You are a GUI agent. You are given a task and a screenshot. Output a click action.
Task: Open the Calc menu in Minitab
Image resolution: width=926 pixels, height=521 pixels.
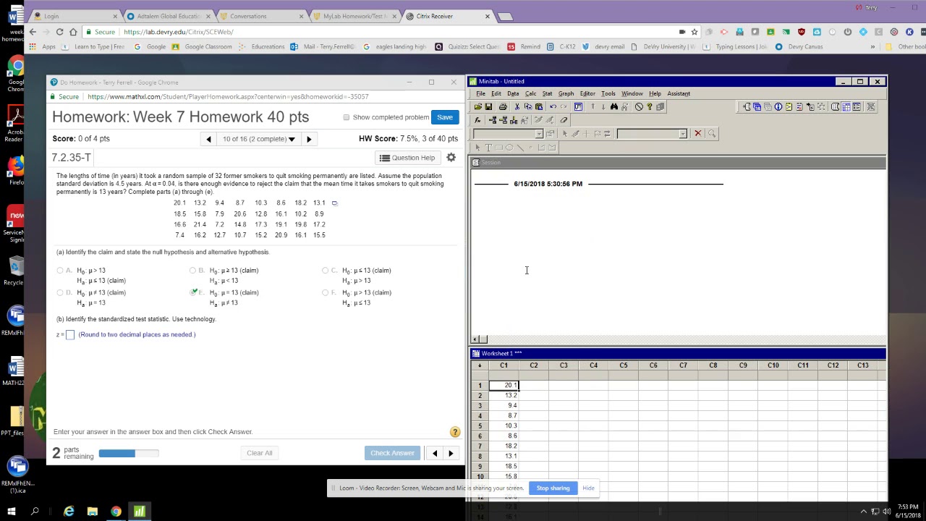pos(530,93)
